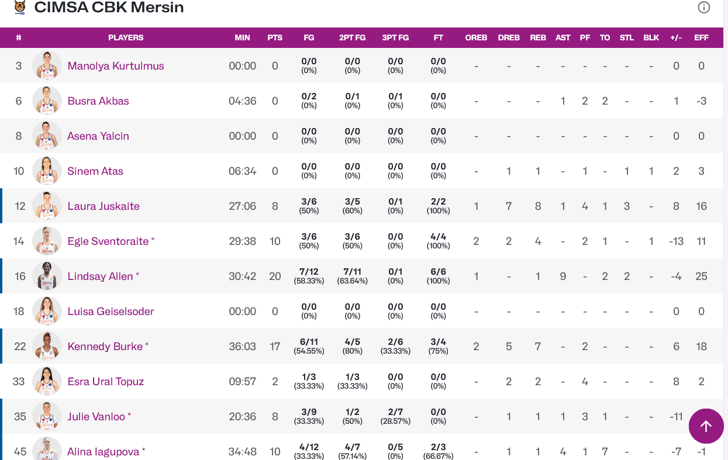Select Egle Sventoraite's name link
The width and height of the screenshot is (728, 460).
(x=108, y=241)
